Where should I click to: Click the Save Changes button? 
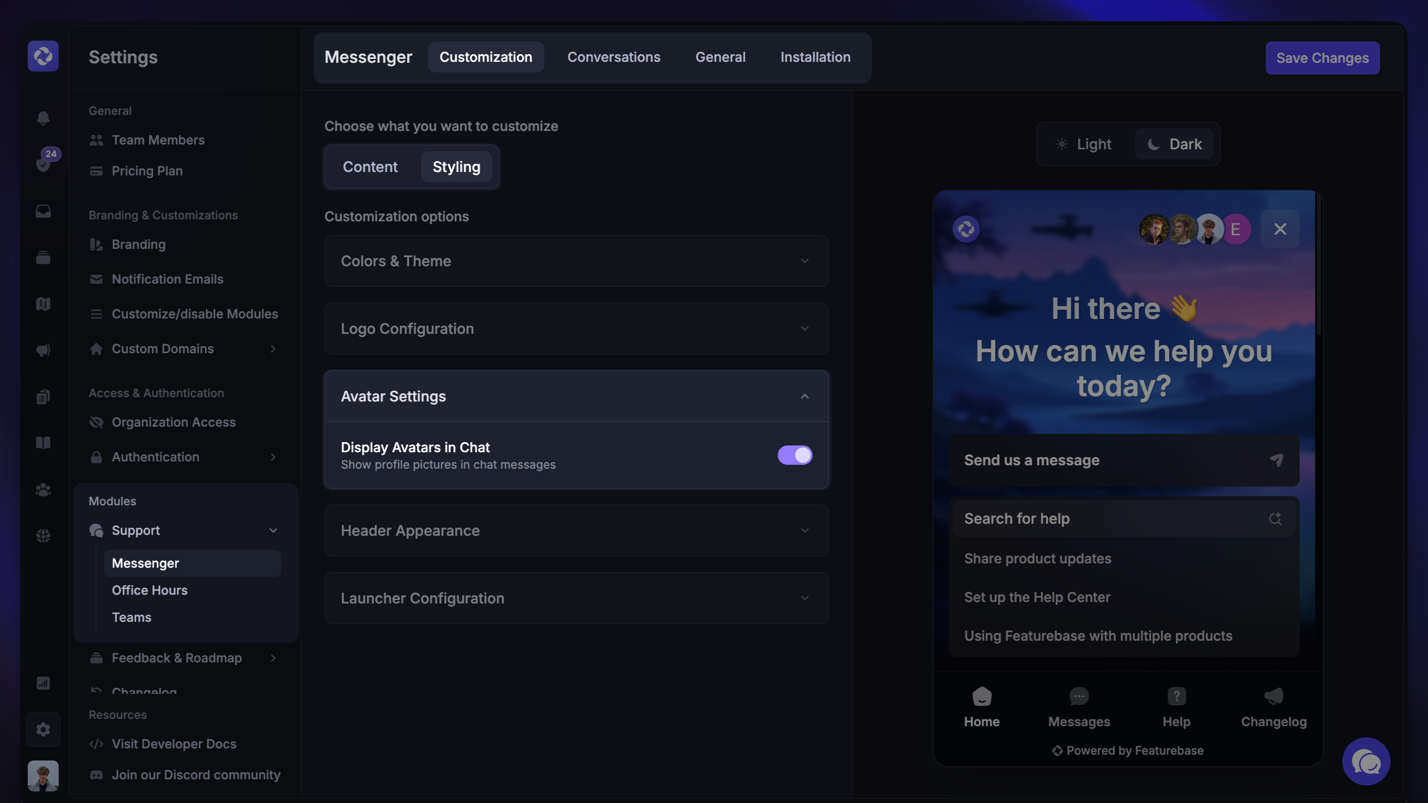tap(1322, 58)
